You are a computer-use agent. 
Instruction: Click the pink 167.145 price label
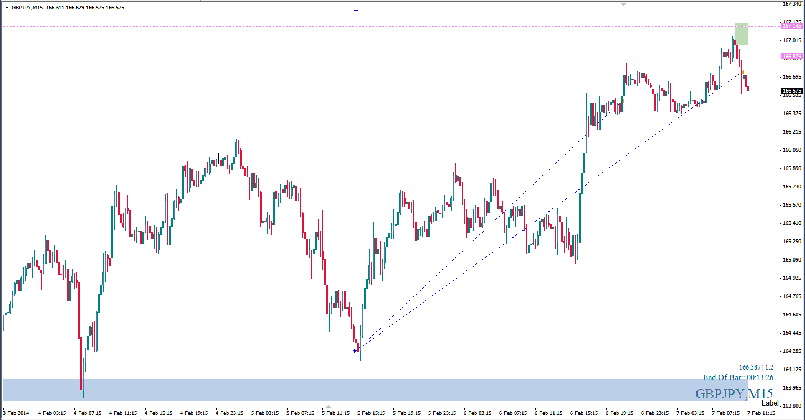[791, 26]
